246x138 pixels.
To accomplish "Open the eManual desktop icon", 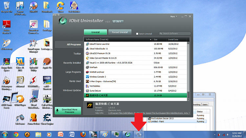I will pyautogui.click(x=20, y=82).
